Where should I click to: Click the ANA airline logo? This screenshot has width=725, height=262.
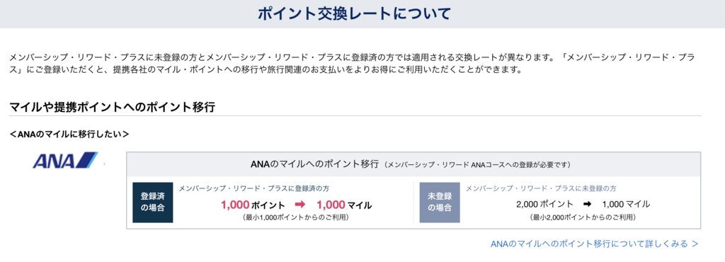(x=65, y=160)
